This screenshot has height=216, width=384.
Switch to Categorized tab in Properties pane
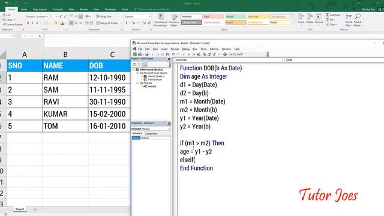click(151, 134)
